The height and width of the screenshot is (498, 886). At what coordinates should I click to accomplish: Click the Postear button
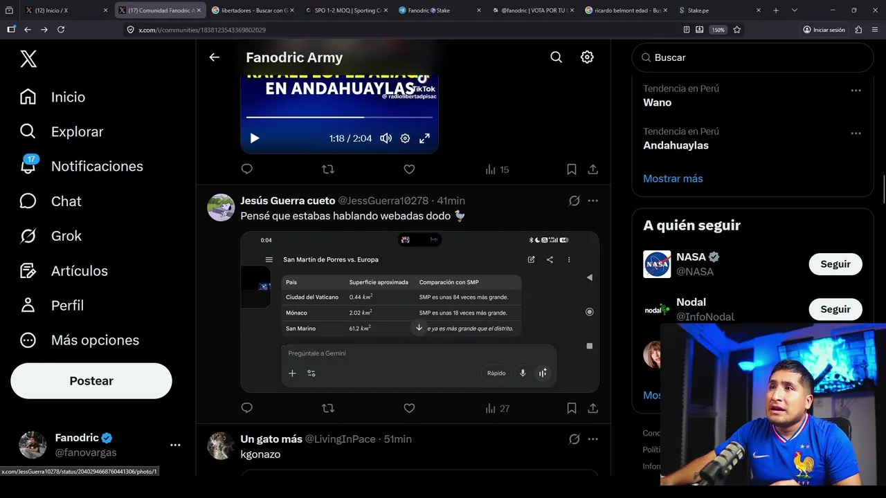91,381
